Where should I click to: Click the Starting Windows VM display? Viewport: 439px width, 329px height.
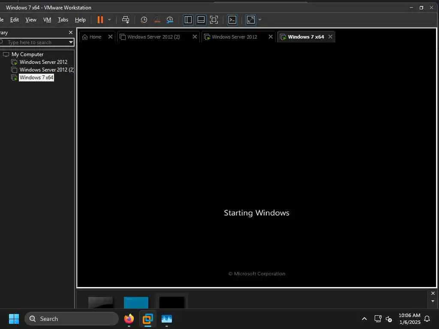(x=257, y=165)
